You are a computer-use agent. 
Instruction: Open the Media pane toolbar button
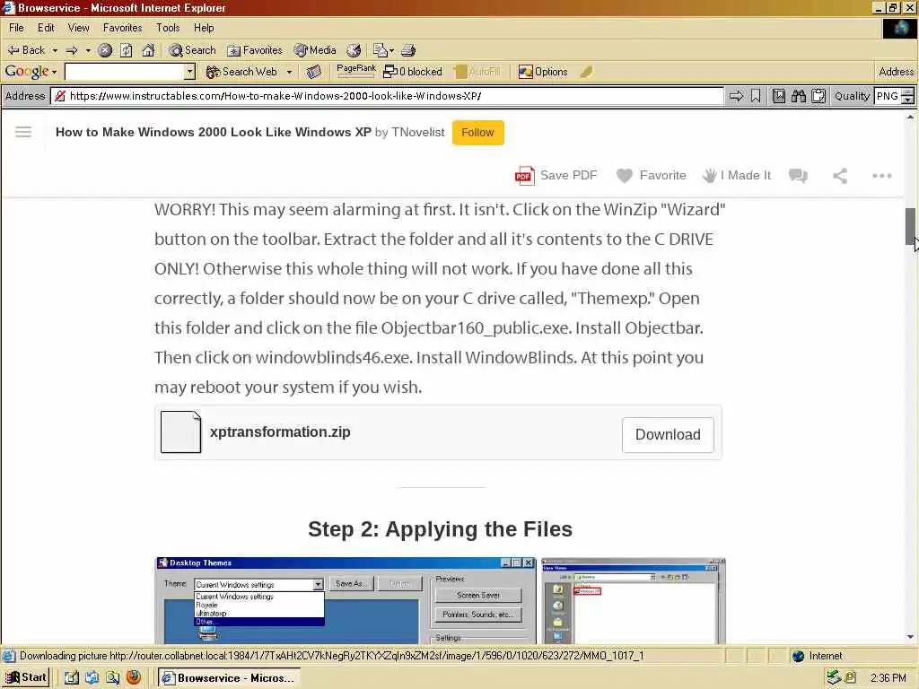tap(315, 50)
